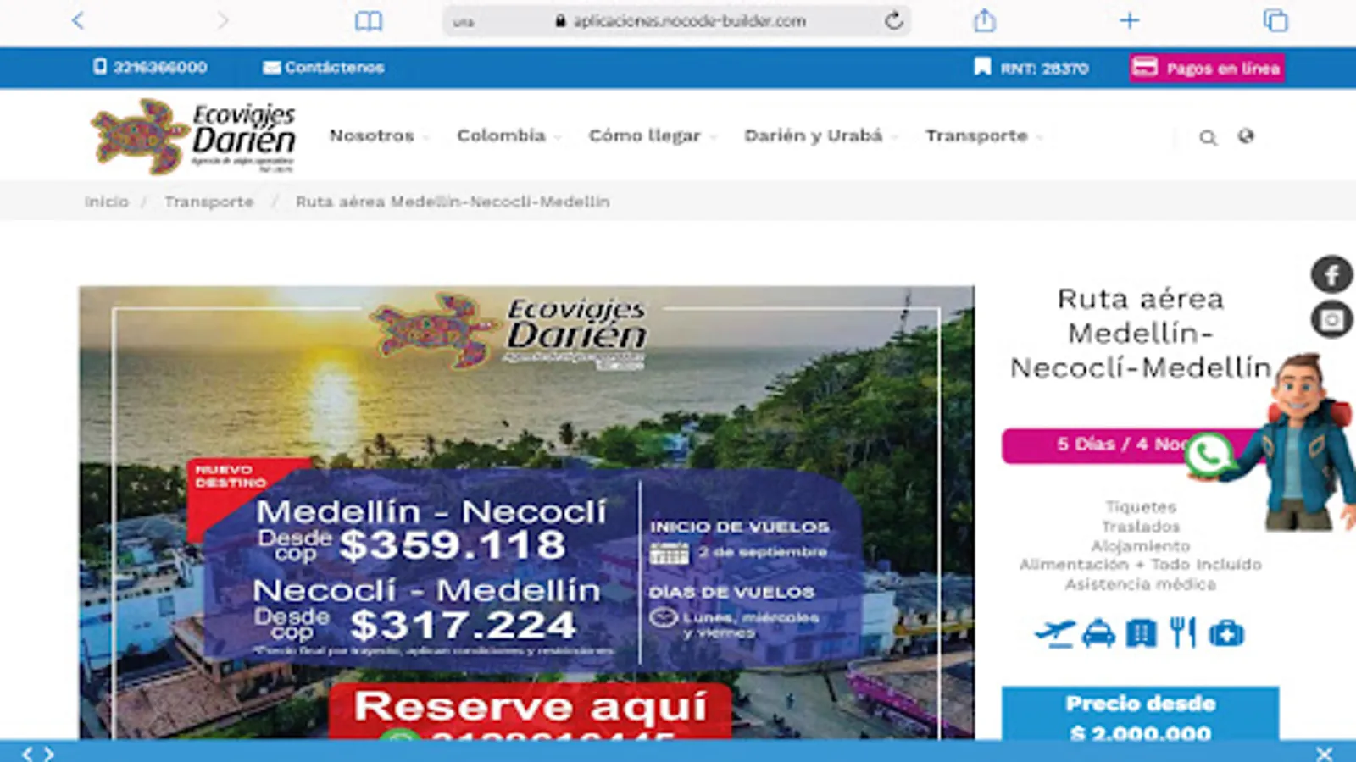The width and height of the screenshot is (1356, 762).
Task: Show all open tabs overview icon
Action: click(x=1275, y=20)
